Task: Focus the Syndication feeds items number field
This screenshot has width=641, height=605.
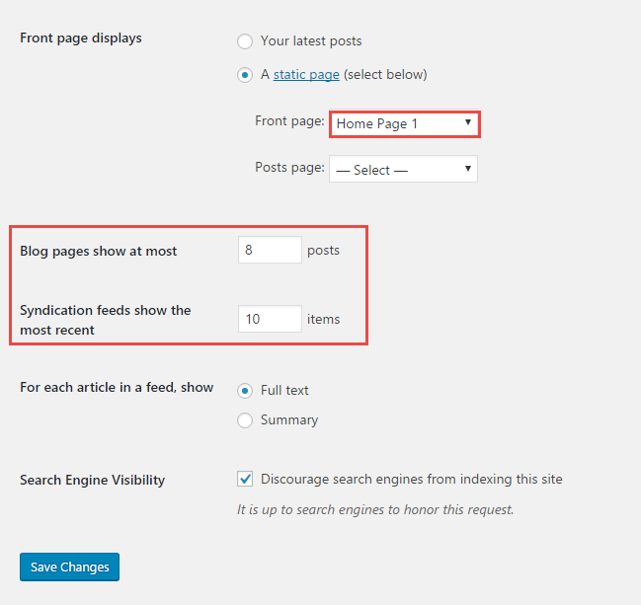Action: 270,319
